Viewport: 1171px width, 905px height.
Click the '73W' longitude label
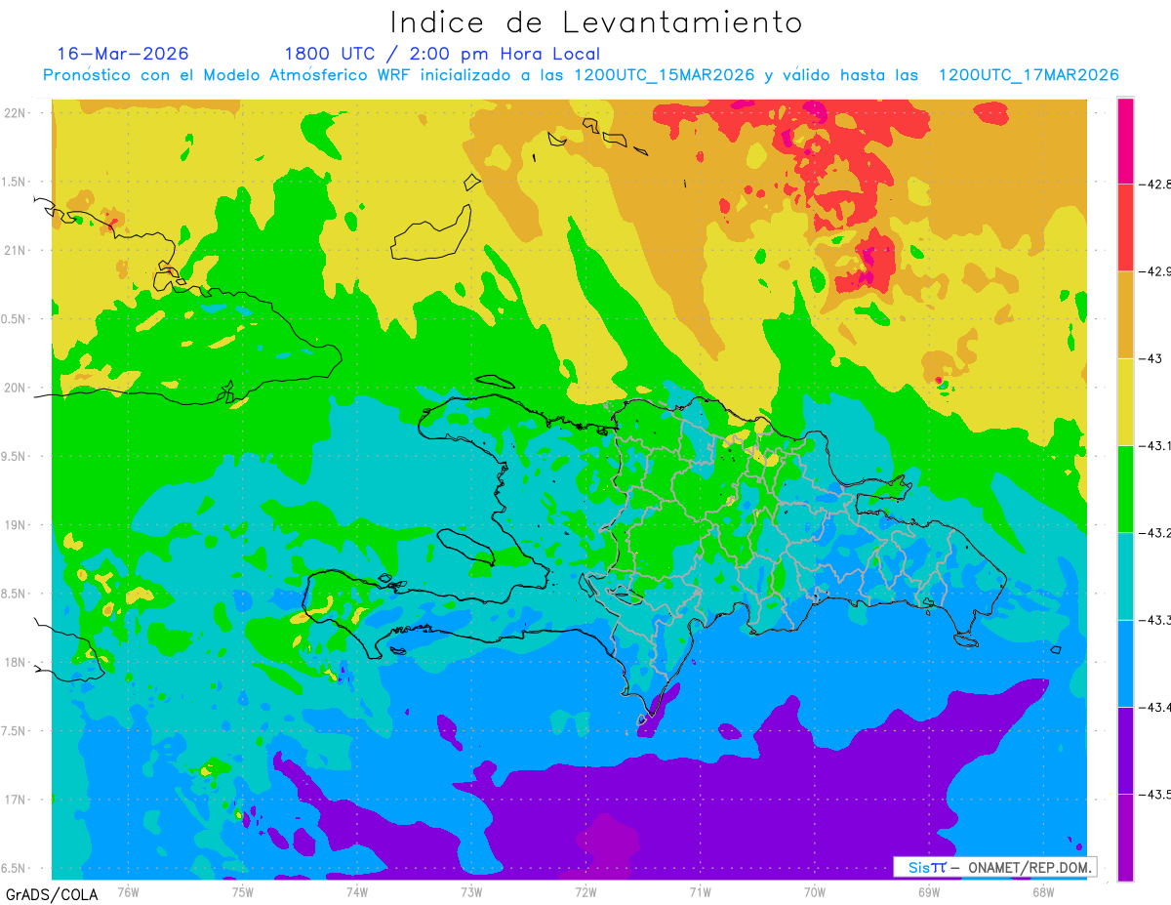471,891
